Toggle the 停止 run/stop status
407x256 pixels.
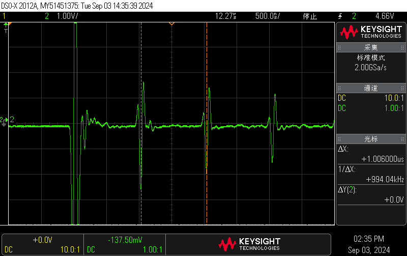click(310, 16)
